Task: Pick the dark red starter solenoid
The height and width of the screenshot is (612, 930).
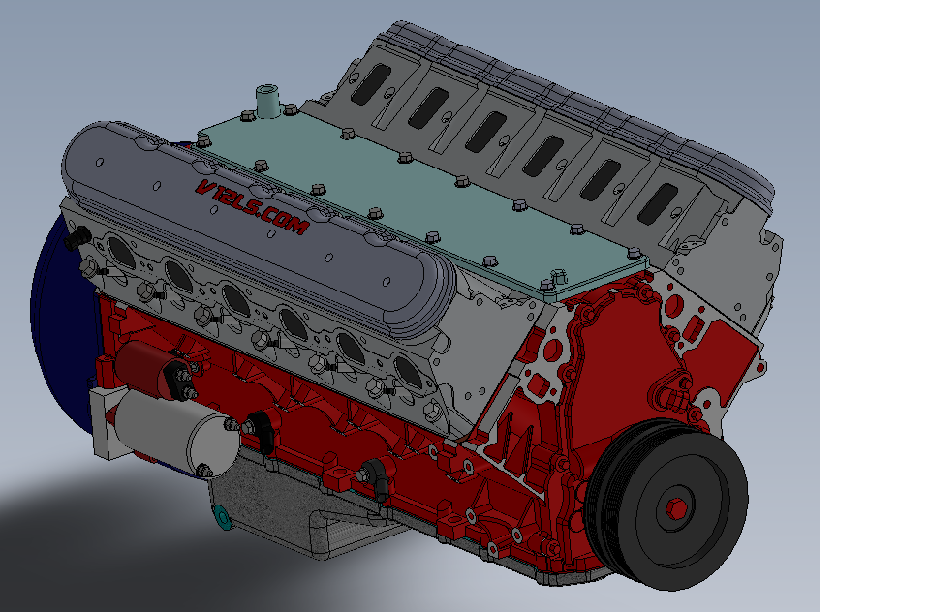Action: pyautogui.click(x=155, y=370)
